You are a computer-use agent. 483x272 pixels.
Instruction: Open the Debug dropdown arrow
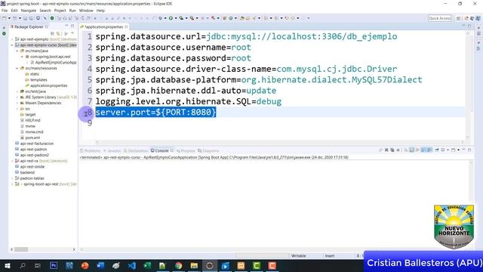pyautogui.click(x=165, y=18)
